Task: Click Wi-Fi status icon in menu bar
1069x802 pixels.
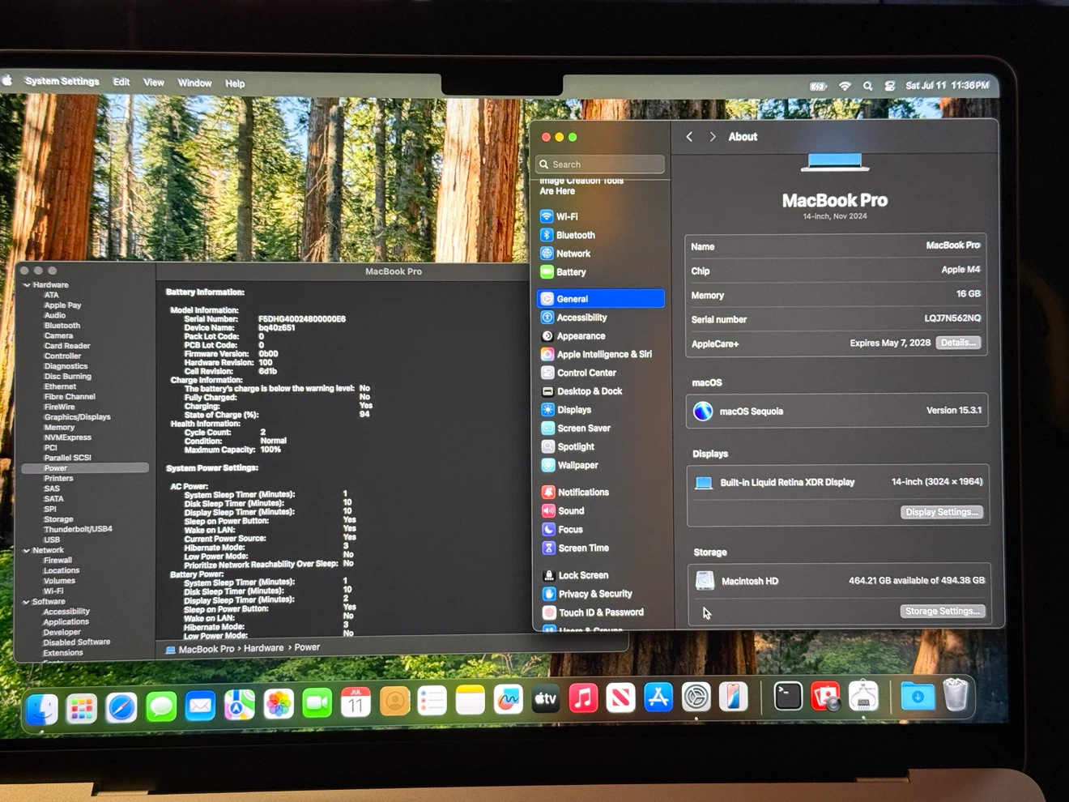Action: (845, 86)
